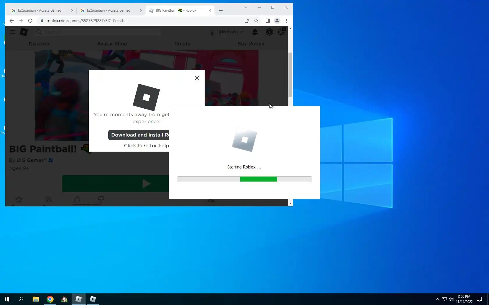Open File Explorer from taskbar

click(36, 299)
